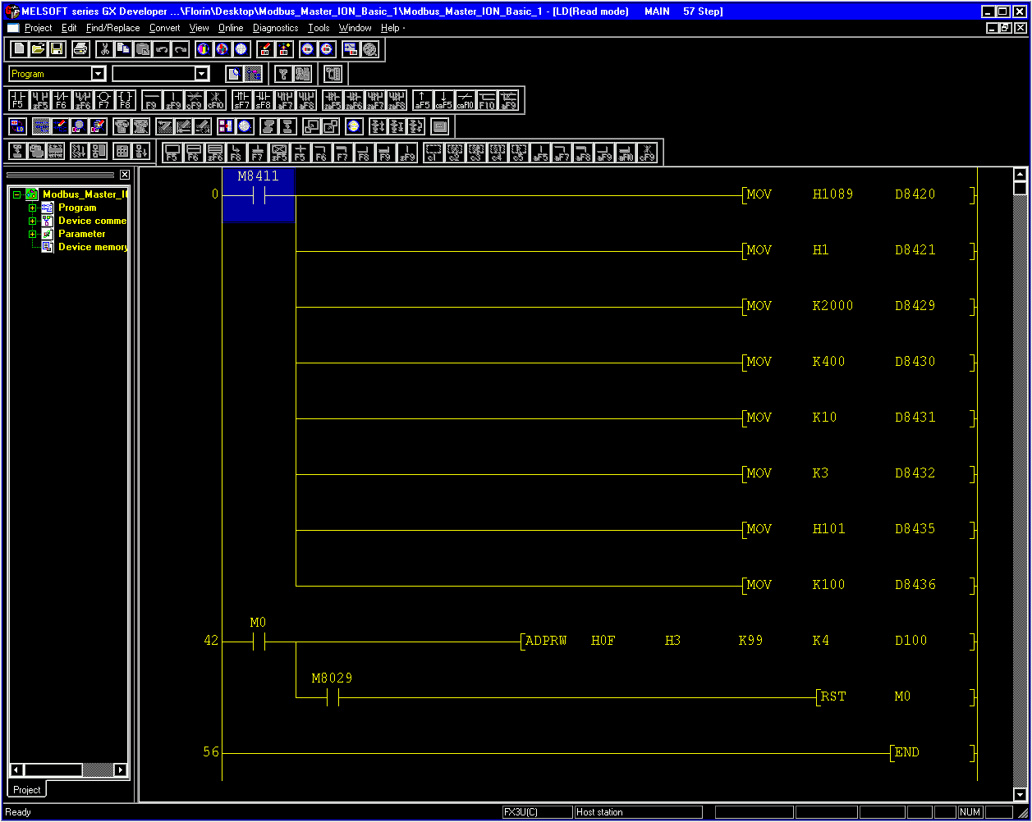Cut selection with the scissors icon
This screenshot has width=1032, height=822.
105,49
